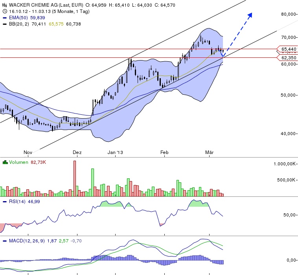Click the Feb label on time axis

click(x=164, y=152)
